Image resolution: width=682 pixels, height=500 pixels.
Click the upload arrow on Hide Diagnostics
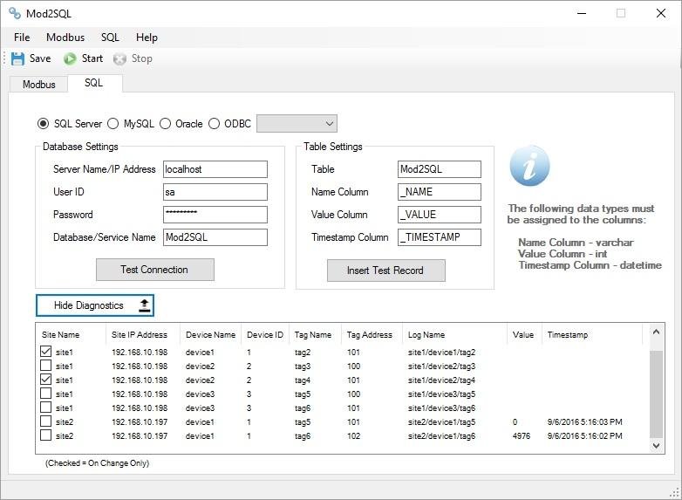click(x=145, y=305)
